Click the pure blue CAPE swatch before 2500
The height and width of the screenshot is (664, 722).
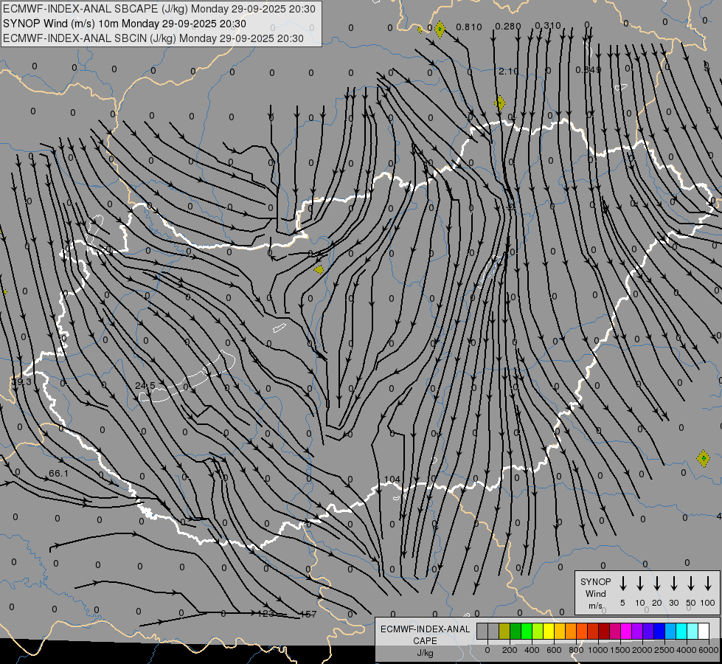pyautogui.click(x=659, y=631)
